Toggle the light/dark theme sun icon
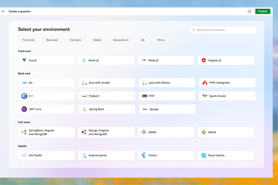The width and height of the screenshot is (278, 185). click(x=249, y=11)
